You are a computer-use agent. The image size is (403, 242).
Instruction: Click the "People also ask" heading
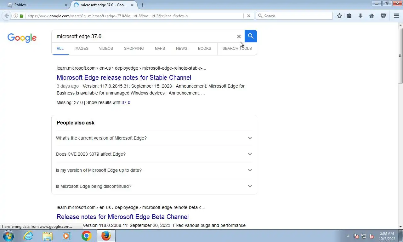point(76,123)
